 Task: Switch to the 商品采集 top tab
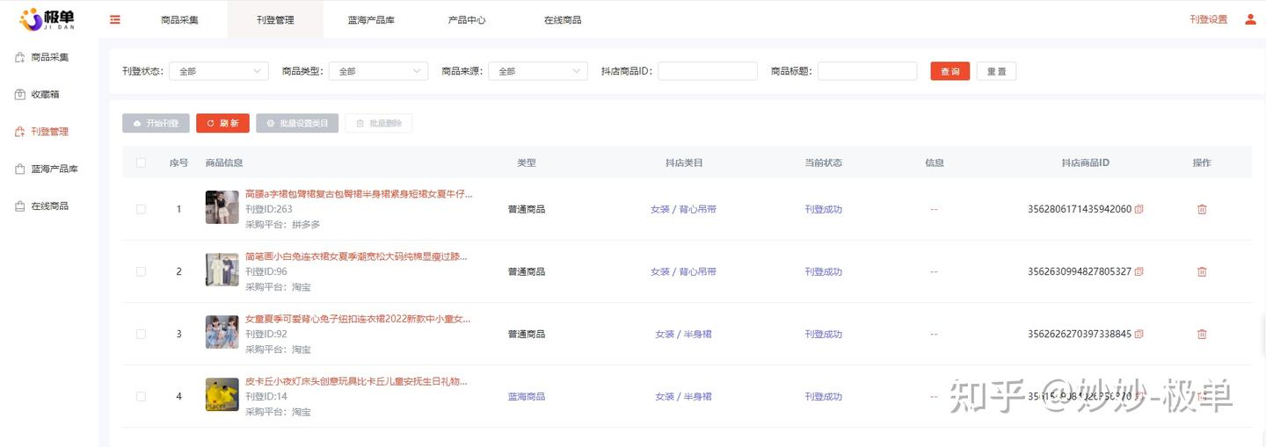coord(179,19)
